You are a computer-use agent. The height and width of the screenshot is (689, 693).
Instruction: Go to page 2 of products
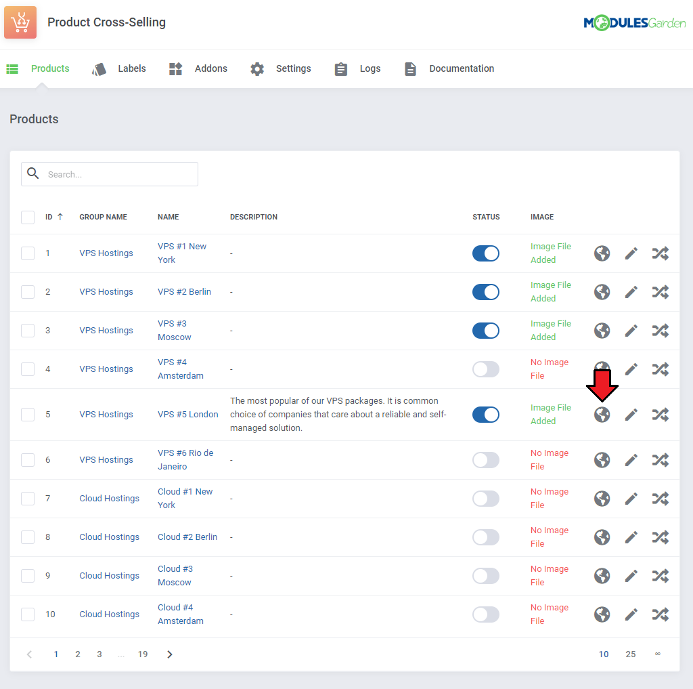[x=78, y=654]
